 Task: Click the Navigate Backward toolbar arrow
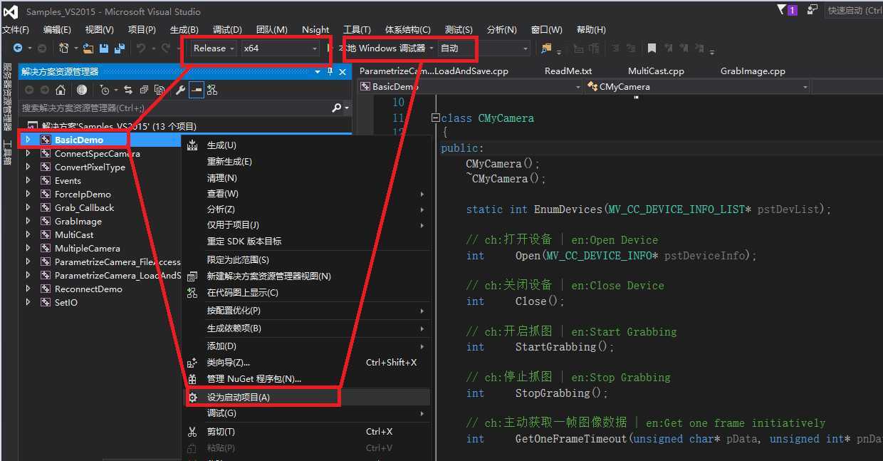click(x=18, y=48)
